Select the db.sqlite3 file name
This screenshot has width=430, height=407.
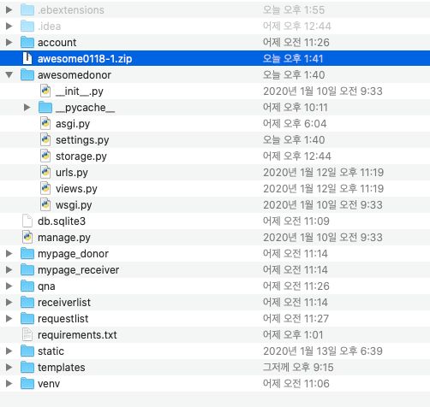[x=62, y=221]
